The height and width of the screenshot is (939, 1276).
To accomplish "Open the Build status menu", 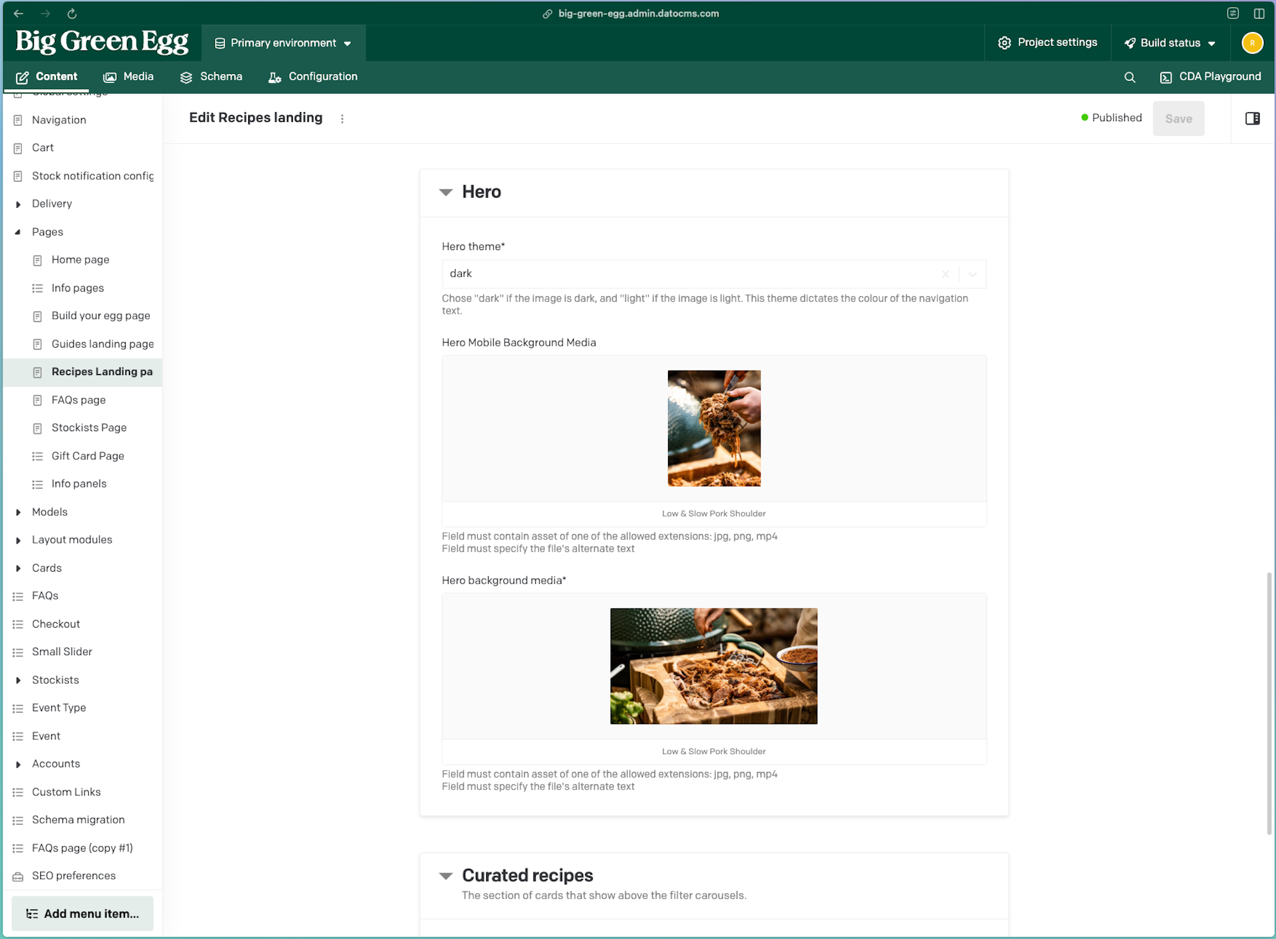I will click(x=1170, y=43).
